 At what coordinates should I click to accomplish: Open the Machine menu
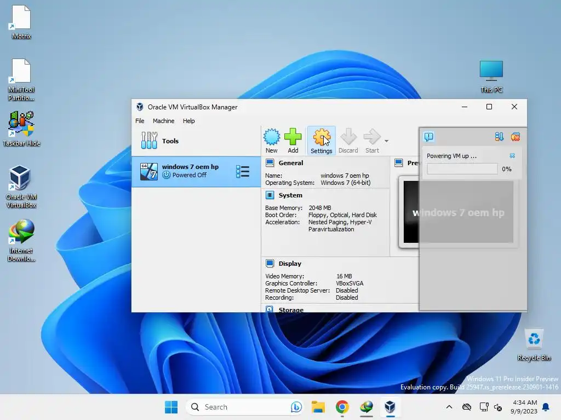pos(163,121)
